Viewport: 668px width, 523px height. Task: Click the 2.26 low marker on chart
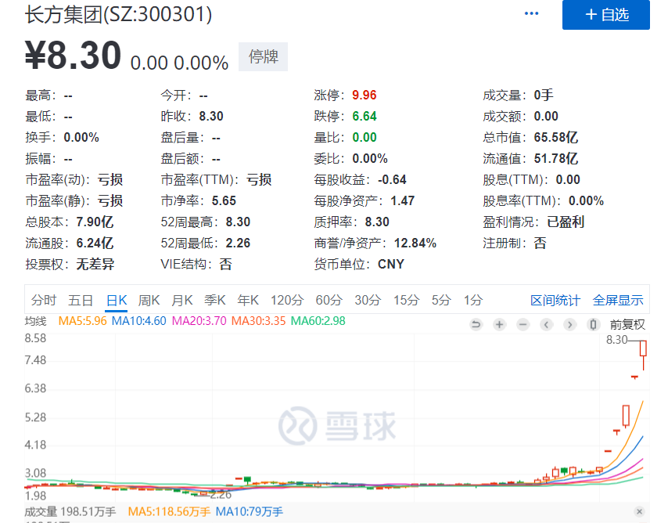click(221, 495)
